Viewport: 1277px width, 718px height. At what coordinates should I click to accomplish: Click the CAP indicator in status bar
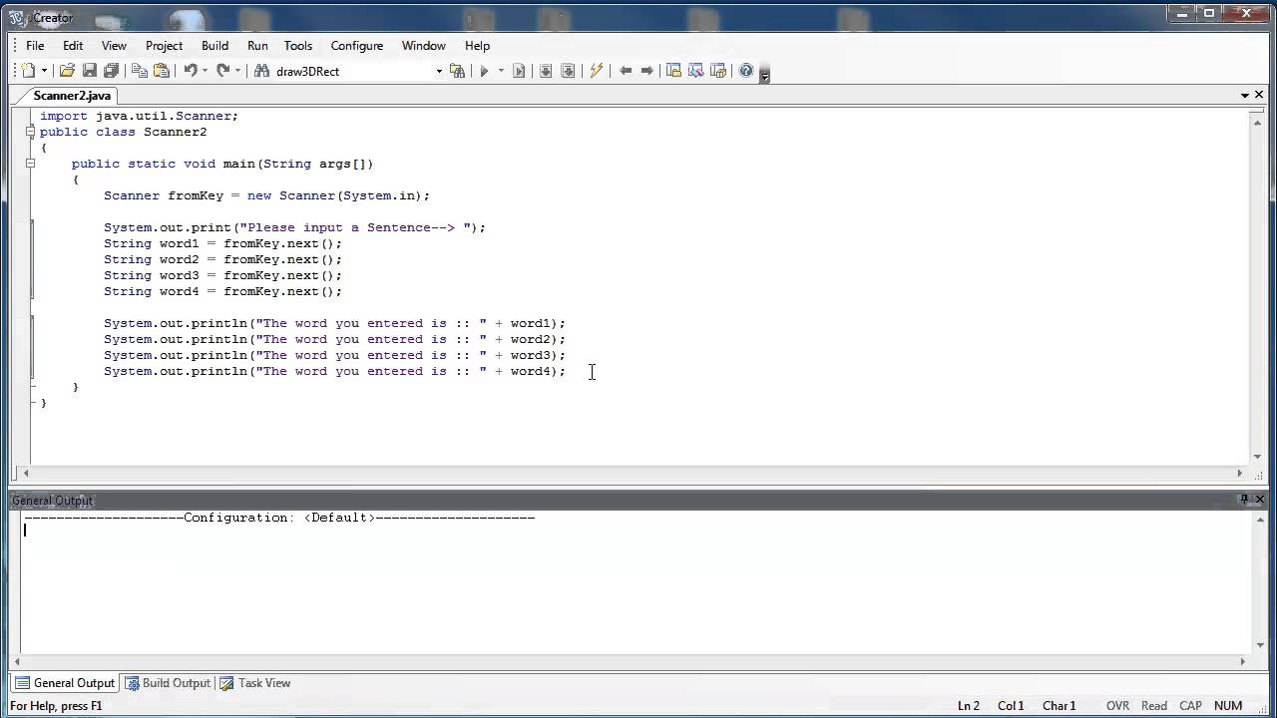pos(1190,706)
